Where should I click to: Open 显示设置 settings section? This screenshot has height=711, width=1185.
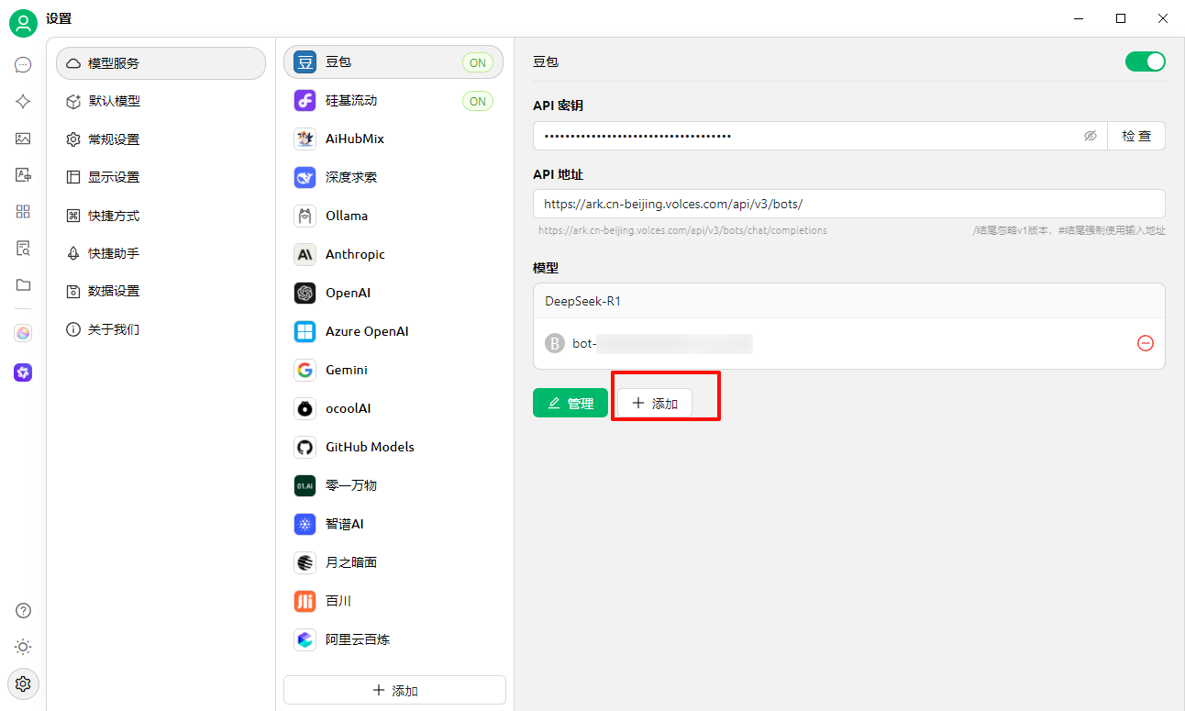[161, 177]
